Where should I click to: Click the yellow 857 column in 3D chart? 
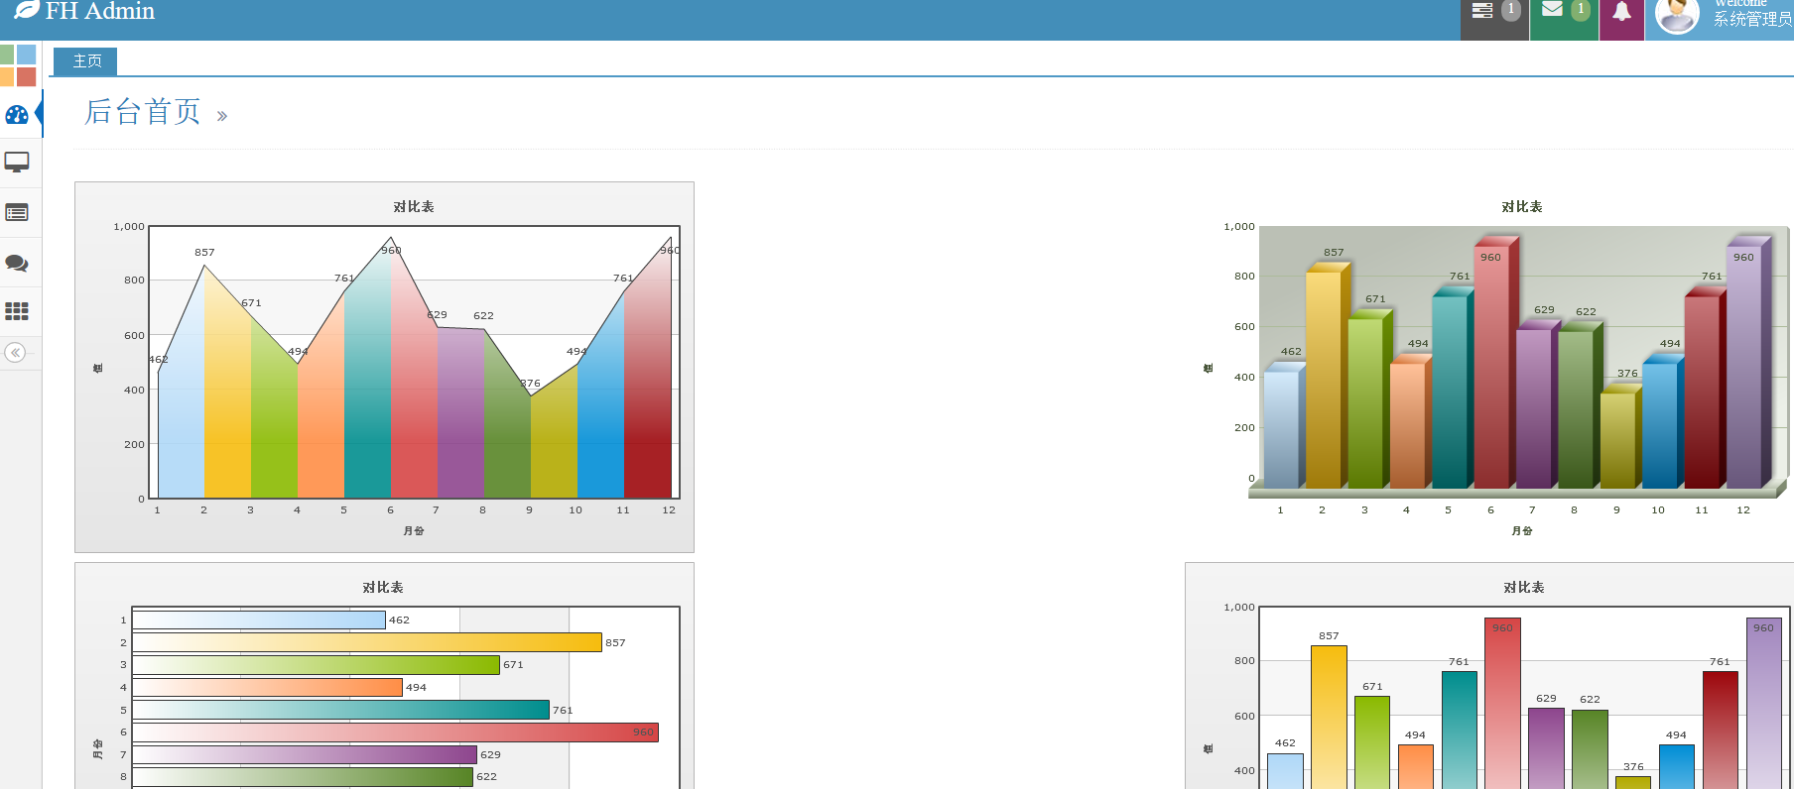click(1323, 377)
